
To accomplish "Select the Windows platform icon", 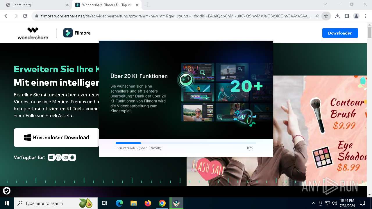I will pyautogui.click(x=51, y=157).
